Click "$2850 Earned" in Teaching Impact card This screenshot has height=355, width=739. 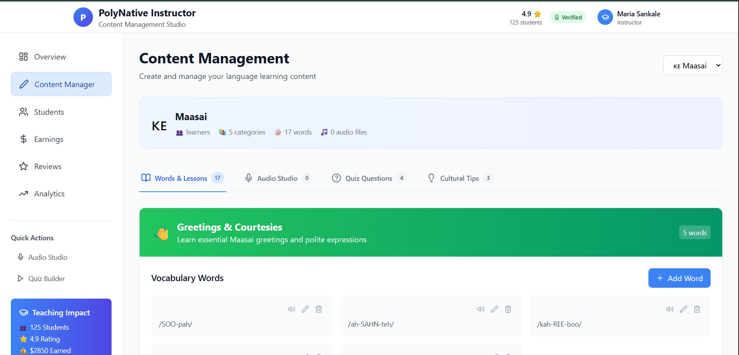pyautogui.click(x=45, y=351)
